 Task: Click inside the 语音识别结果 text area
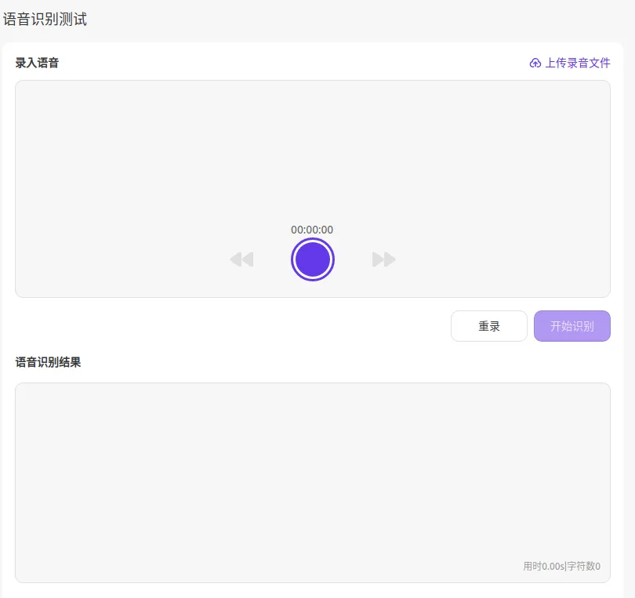(312, 483)
